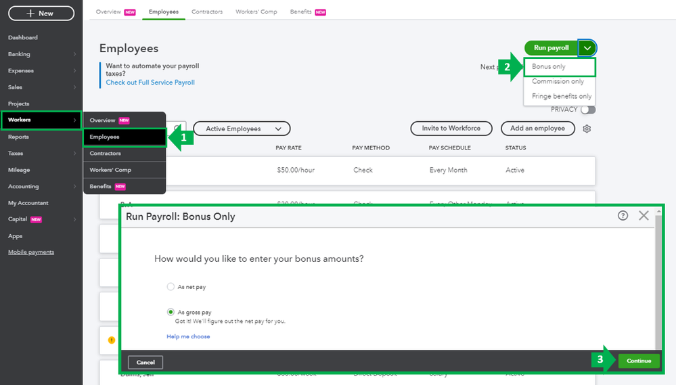This screenshot has height=385, width=676.
Task: Click Invite to Workforce button
Action: (x=451, y=129)
